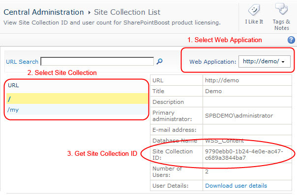297x195 pixels.
Task: Open the Tags & Notes icon
Action: click(281, 9)
